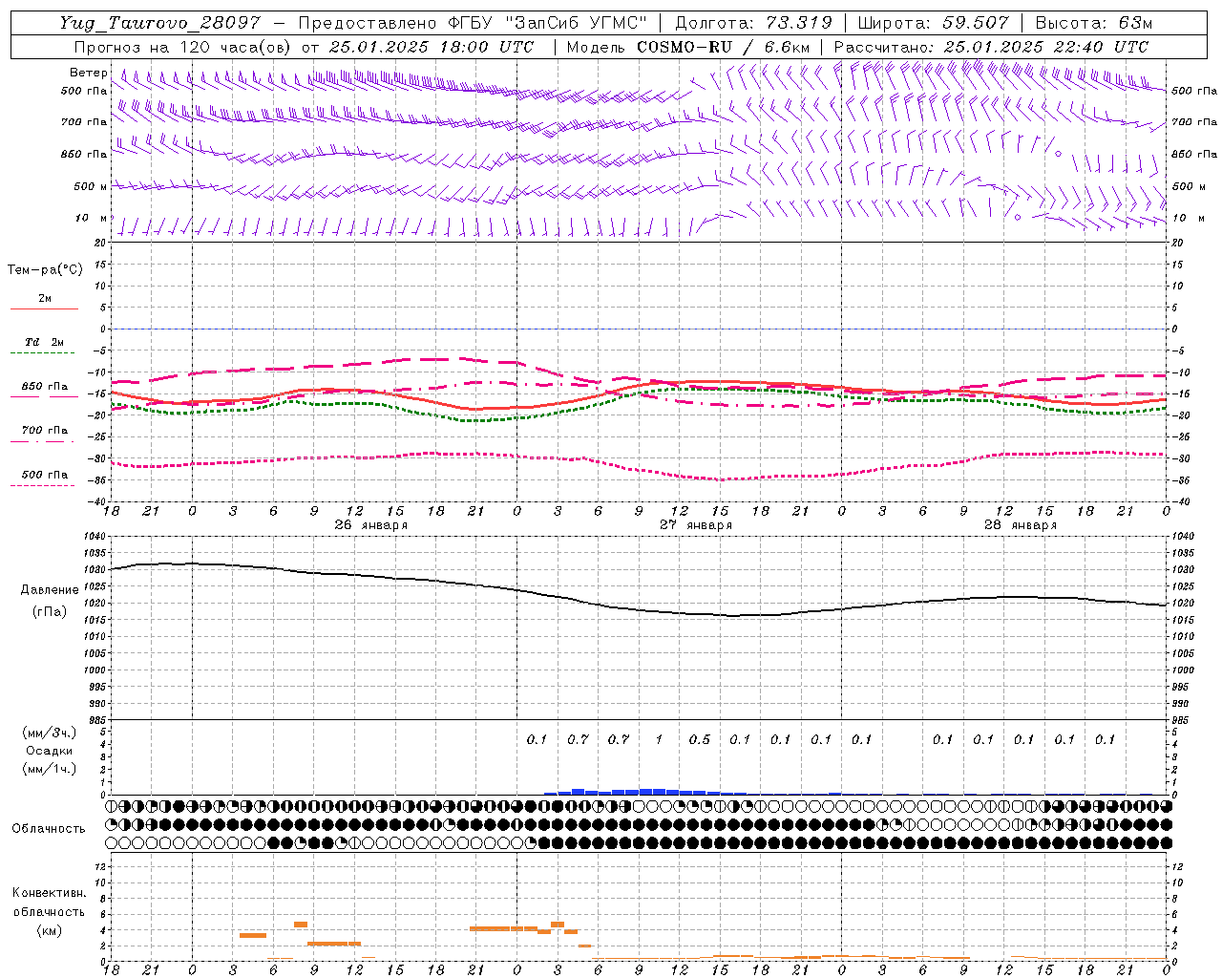Click the Td 2м legend label

tap(45, 342)
